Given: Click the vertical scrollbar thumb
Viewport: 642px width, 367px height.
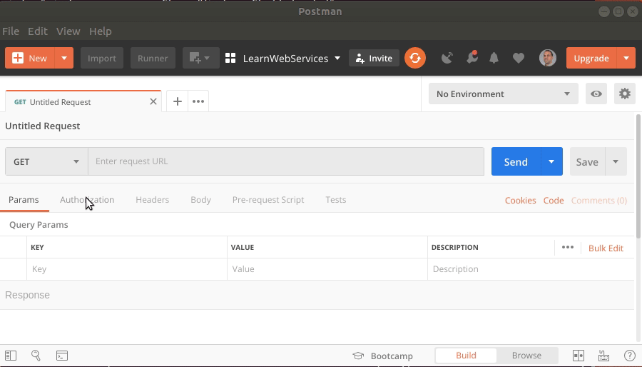Looking at the screenshot, I should click(638, 176).
